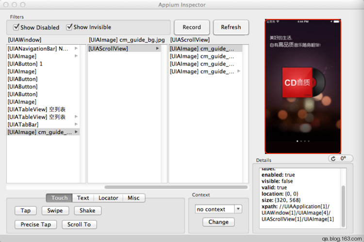Expand the UIAScrollView row arrow
The height and width of the screenshot is (242, 364).
tap(157, 49)
